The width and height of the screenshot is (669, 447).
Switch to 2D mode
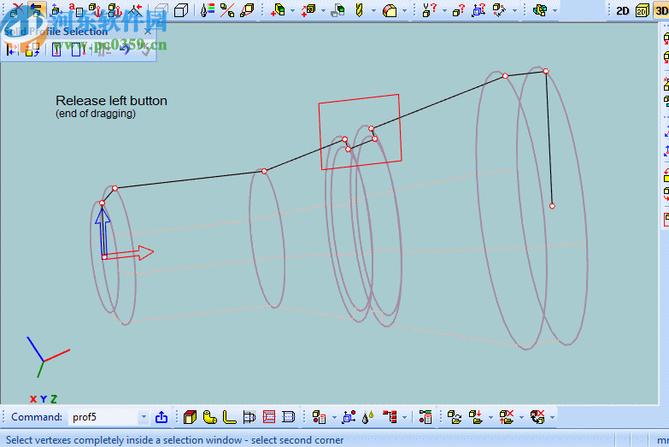click(623, 10)
